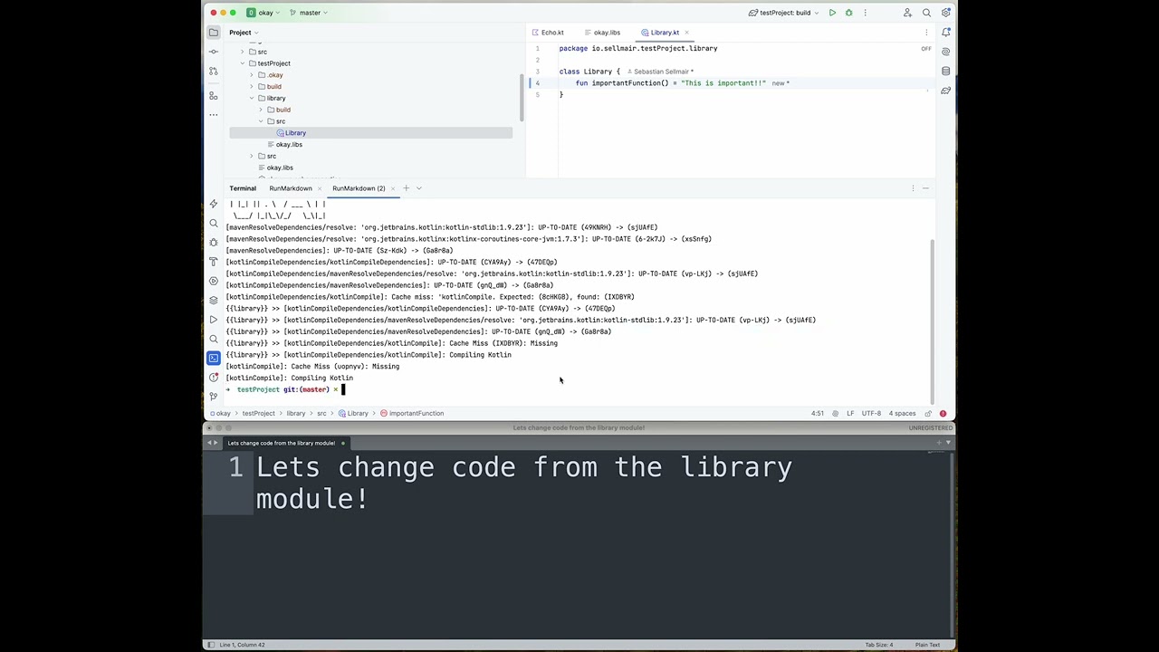Open the Project view selector dropdown

pos(244,33)
